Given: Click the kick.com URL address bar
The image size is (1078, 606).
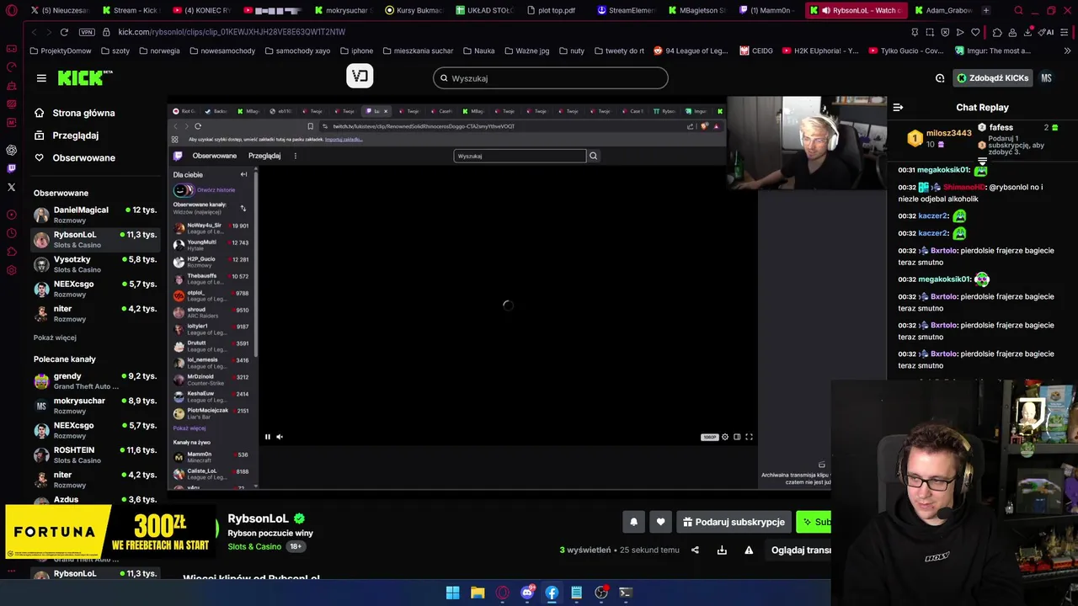Looking at the screenshot, I should point(231,32).
